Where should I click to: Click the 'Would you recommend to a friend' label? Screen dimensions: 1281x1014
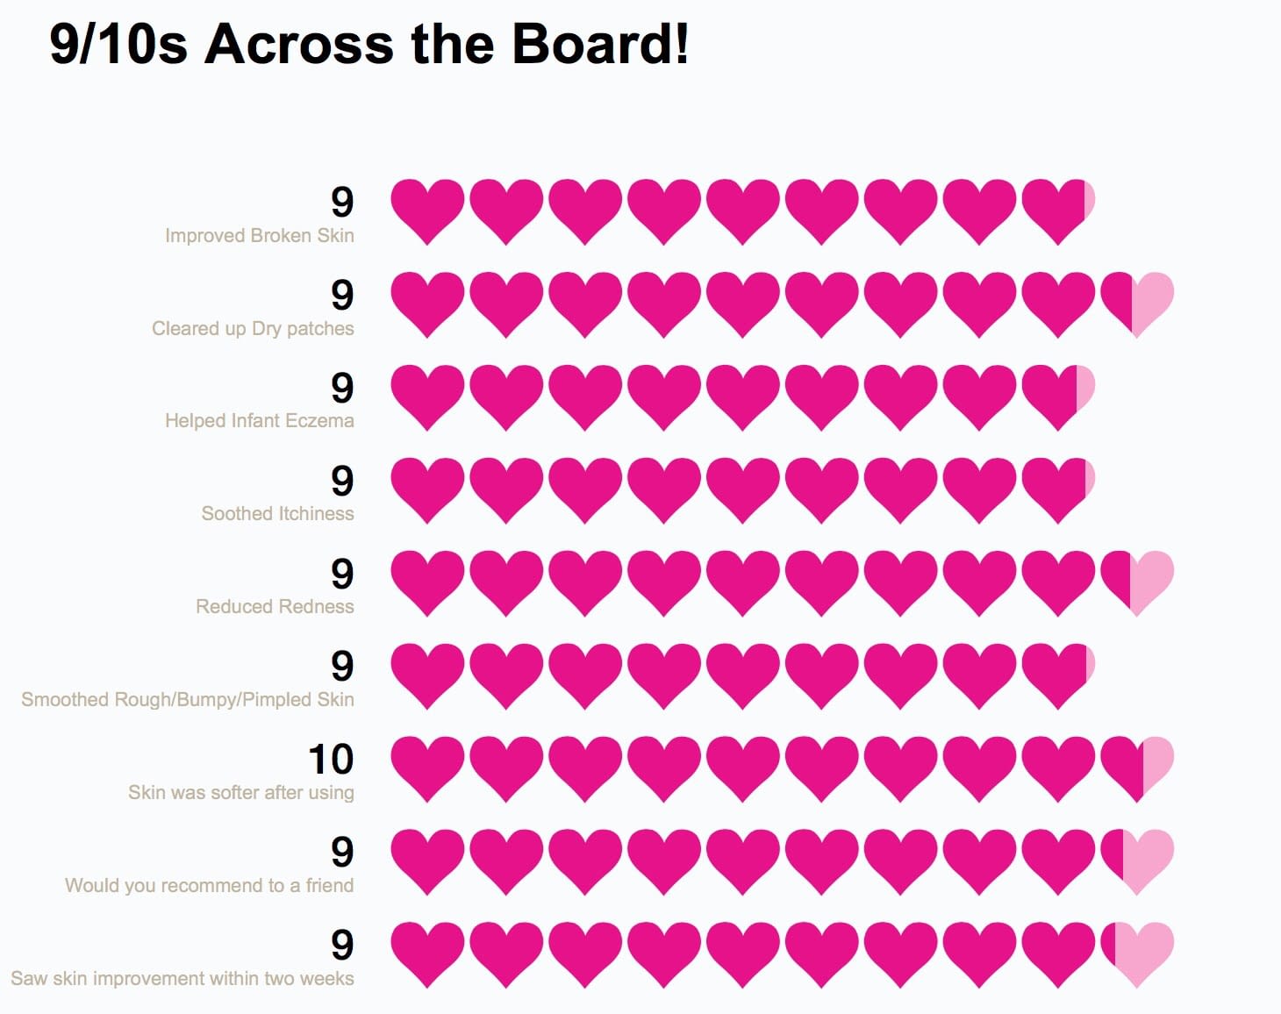click(x=210, y=885)
